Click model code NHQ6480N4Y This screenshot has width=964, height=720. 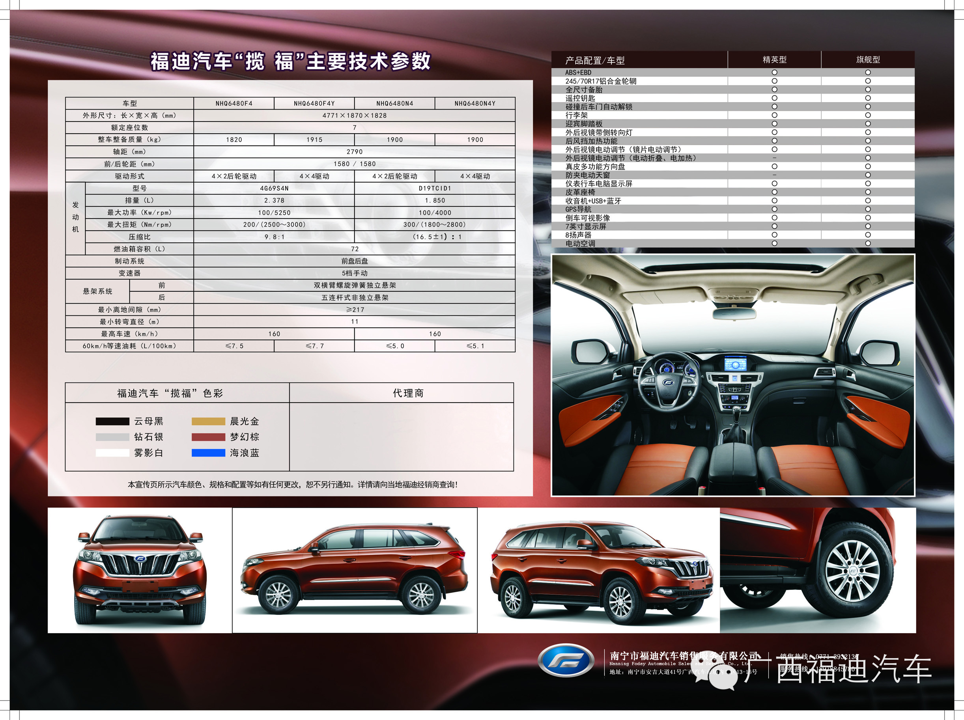(475, 103)
